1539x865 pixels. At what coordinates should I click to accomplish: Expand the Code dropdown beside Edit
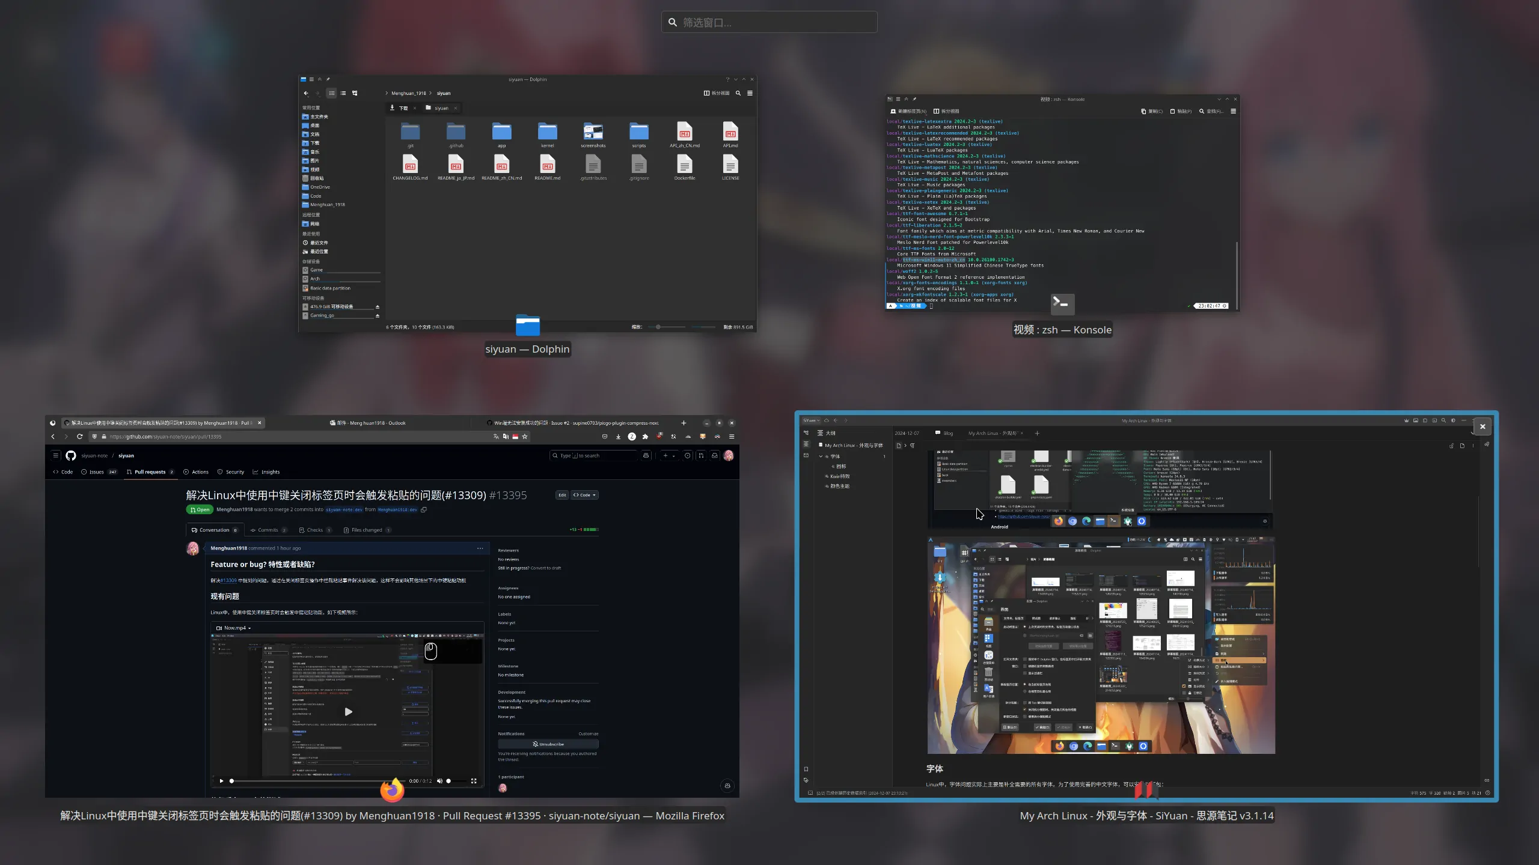click(584, 495)
